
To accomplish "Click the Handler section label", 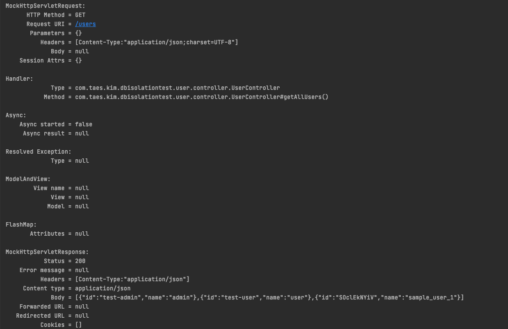I will point(19,79).
